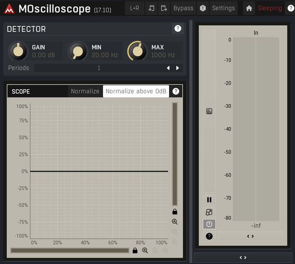Click the bottom collapse arrows bar of the meter panel

(243, 258)
